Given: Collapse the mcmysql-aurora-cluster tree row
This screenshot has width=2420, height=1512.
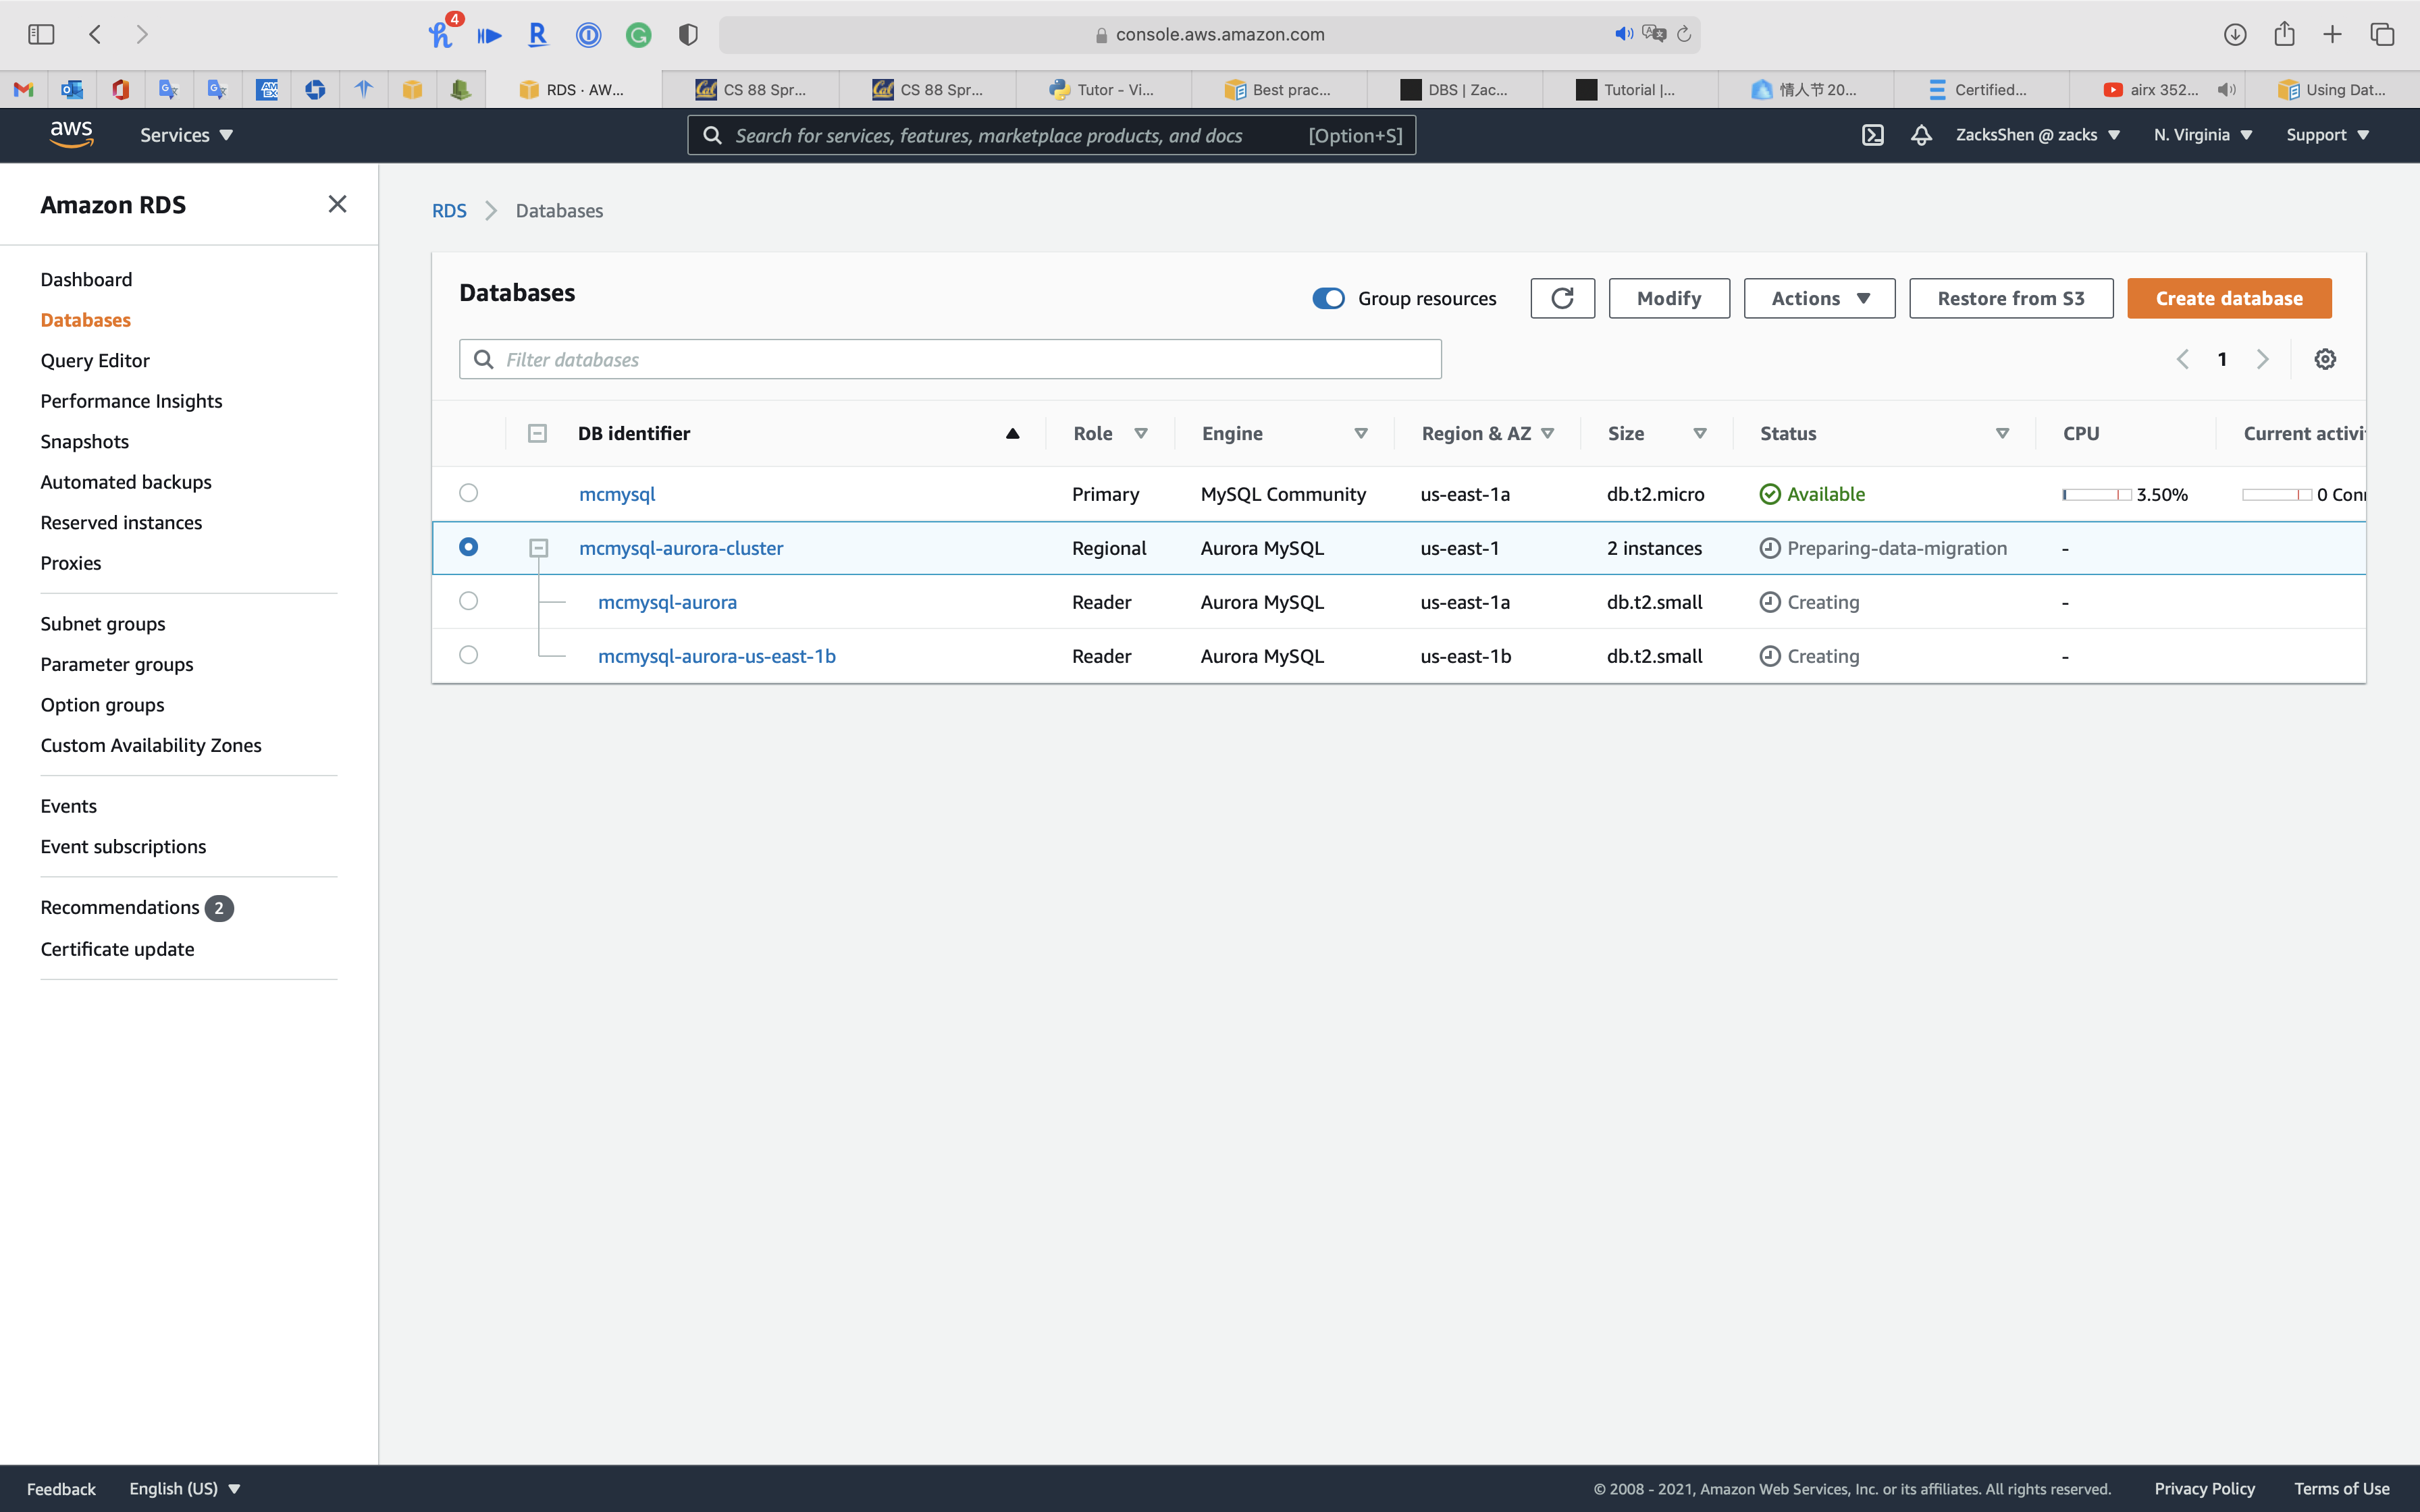Looking at the screenshot, I should [538, 548].
